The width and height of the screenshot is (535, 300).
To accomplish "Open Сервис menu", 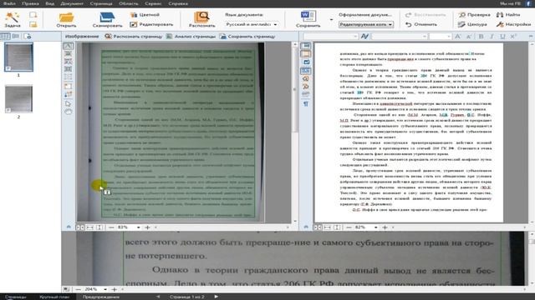I will [x=153, y=3].
